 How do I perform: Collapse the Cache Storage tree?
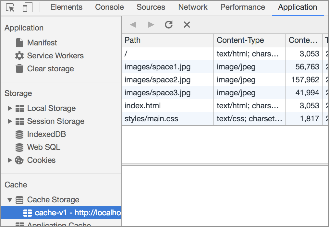pyautogui.click(x=10, y=200)
